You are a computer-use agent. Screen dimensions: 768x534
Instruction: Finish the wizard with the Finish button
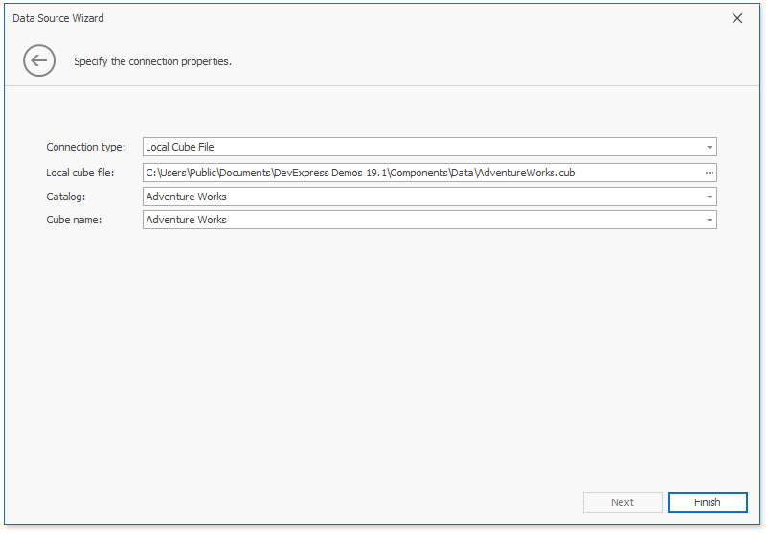[x=708, y=502]
